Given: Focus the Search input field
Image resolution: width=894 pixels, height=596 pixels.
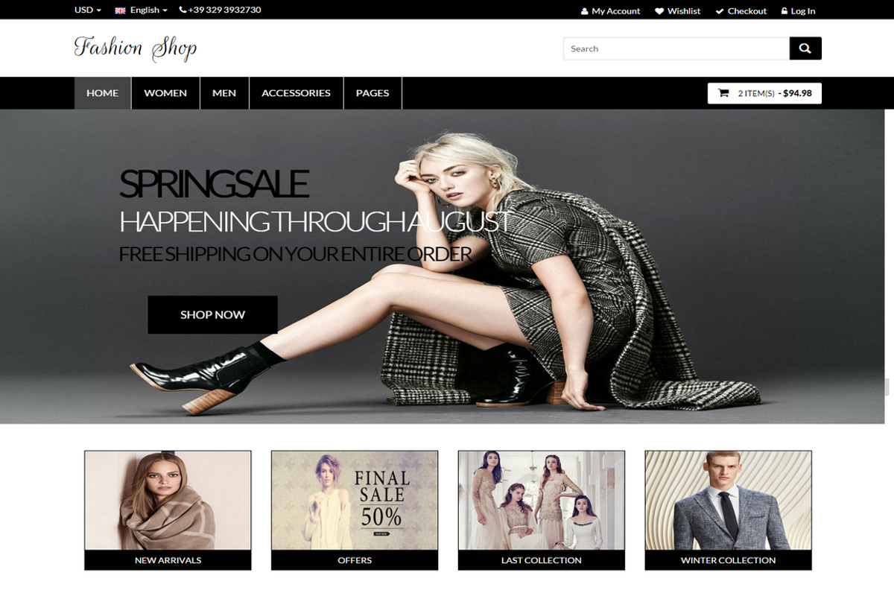Looking at the screenshot, I should [x=676, y=48].
